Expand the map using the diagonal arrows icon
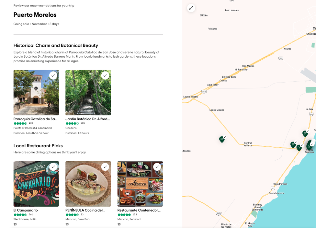 (x=191, y=8)
